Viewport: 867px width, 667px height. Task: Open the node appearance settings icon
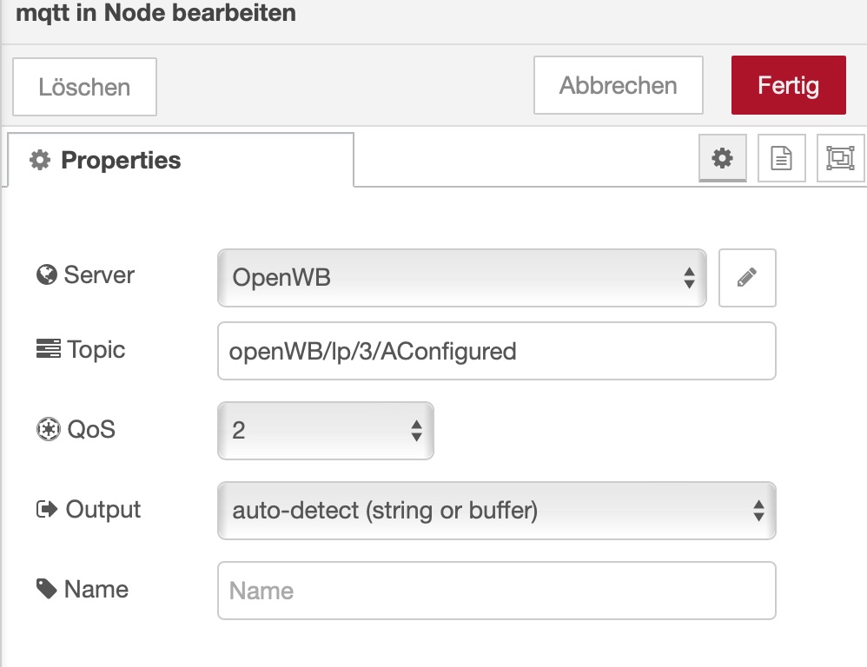point(840,158)
